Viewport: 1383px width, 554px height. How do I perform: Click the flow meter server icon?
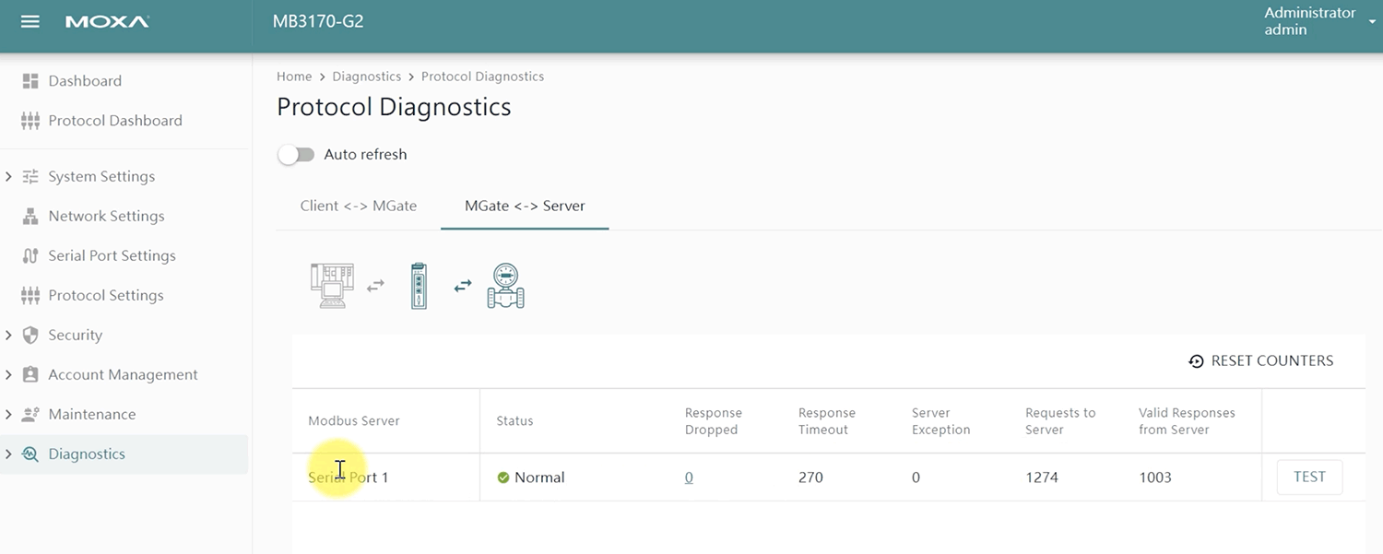[x=505, y=286]
